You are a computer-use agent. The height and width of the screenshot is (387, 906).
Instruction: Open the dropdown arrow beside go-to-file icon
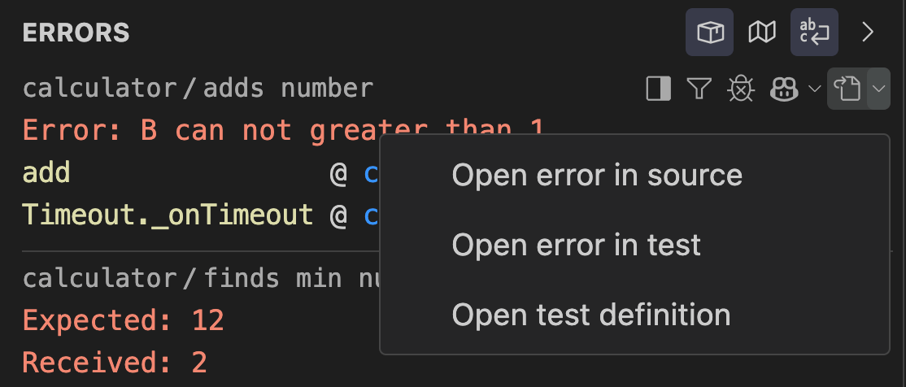[879, 89]
